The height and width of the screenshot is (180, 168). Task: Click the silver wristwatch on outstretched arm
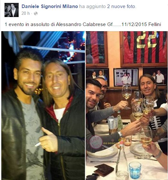120,134
